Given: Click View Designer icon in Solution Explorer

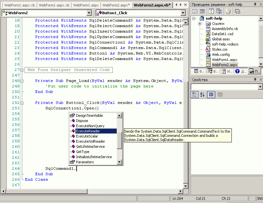Looking at the screenshot, I should tap(202, 11).
